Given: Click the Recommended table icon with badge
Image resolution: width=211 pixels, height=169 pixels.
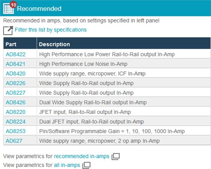Looking at the screenshot, I should pyautogui.click(x=9, y=8).
